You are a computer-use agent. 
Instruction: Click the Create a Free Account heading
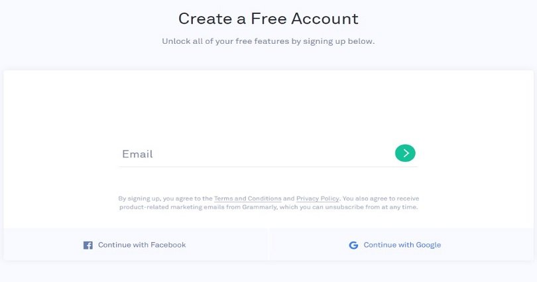click(268, 19)
